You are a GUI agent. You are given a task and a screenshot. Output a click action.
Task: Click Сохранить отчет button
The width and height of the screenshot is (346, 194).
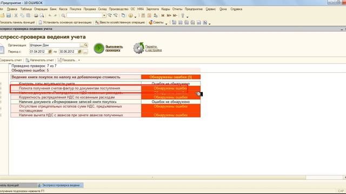click(11, 60)
